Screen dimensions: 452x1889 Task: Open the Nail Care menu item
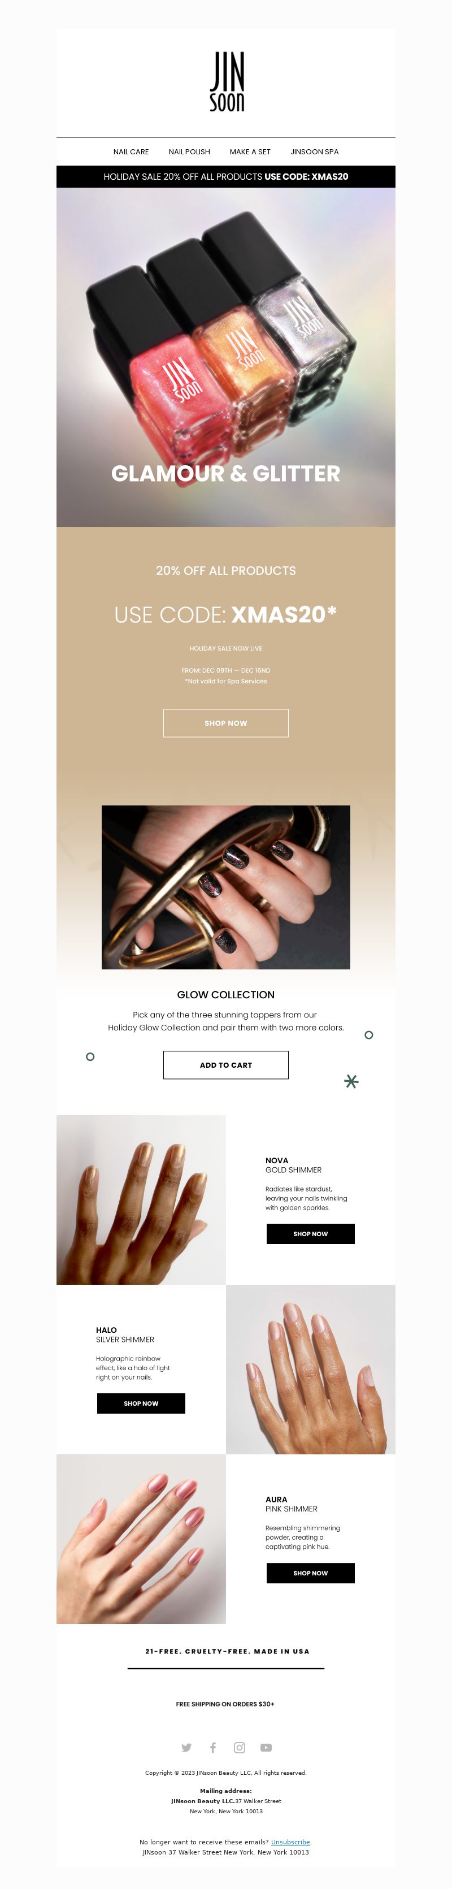point(131,152)
